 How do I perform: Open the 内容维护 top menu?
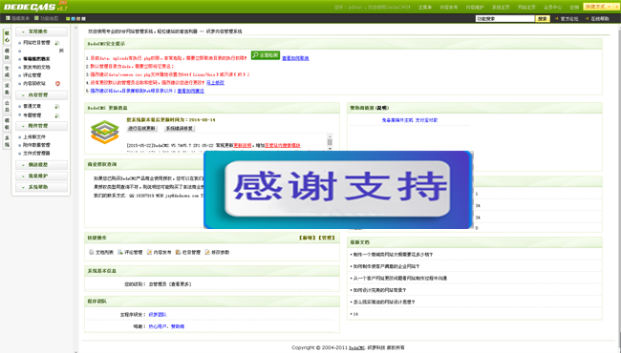coord(475,7)
